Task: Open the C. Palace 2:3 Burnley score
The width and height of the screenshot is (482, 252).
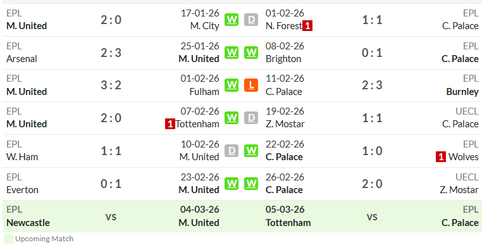Action: pos(372,85)
